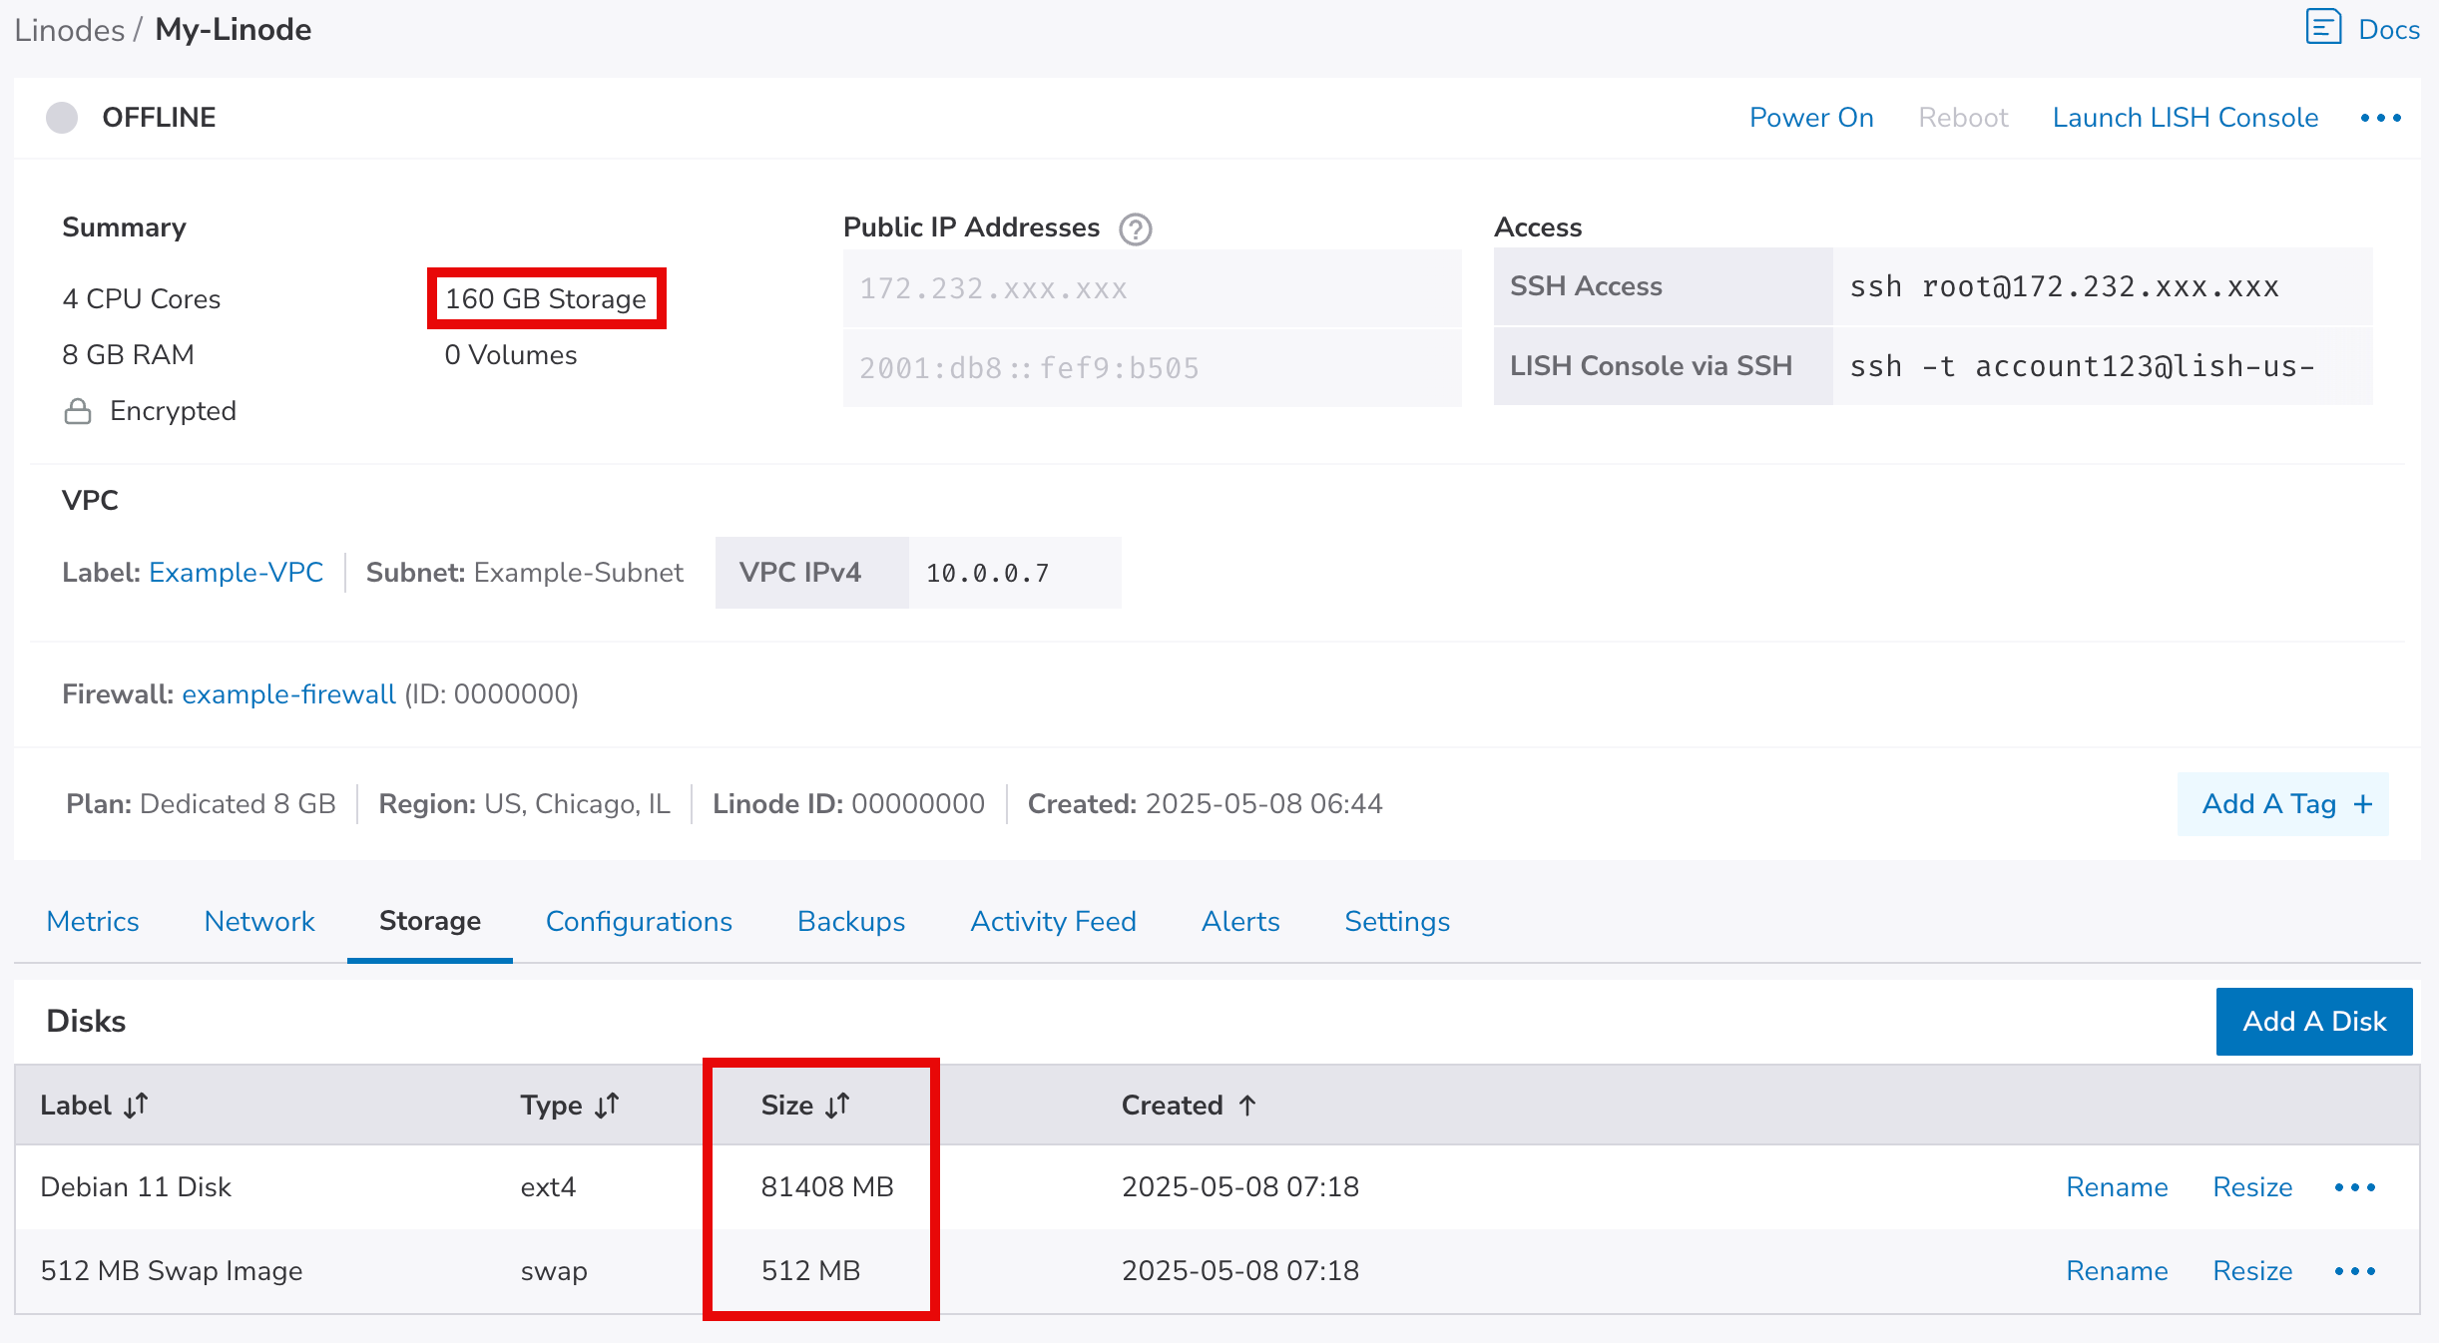Power On the Linode
Viewport: 2439px width, 1343px height.
1811,118
